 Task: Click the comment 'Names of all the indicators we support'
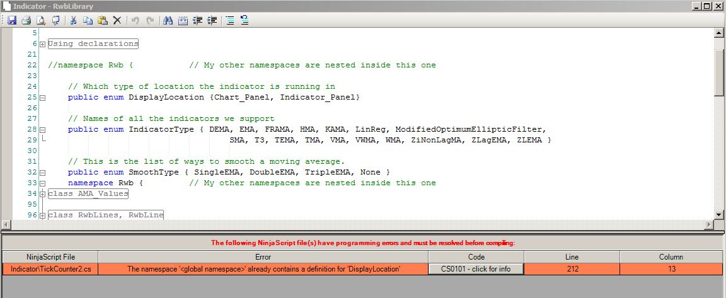pos(171,119)
